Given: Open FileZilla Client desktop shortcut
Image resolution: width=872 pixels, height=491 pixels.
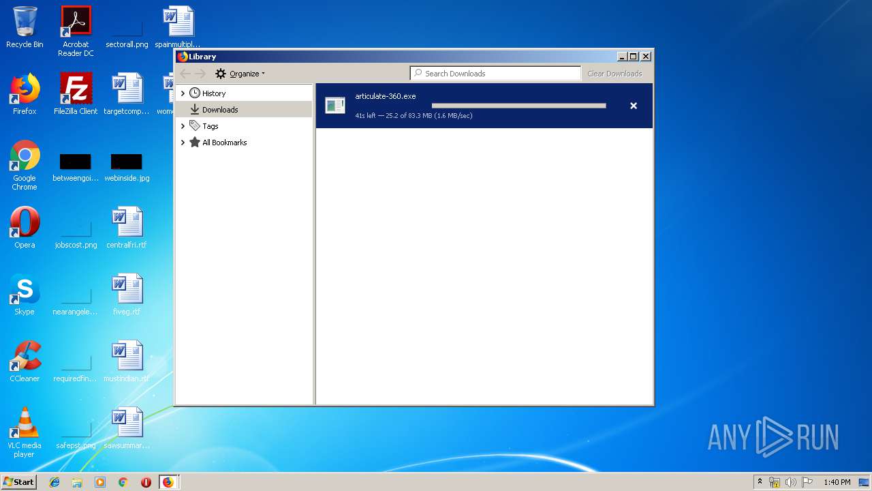Looking at the screenshot, I should click(76, 94).
